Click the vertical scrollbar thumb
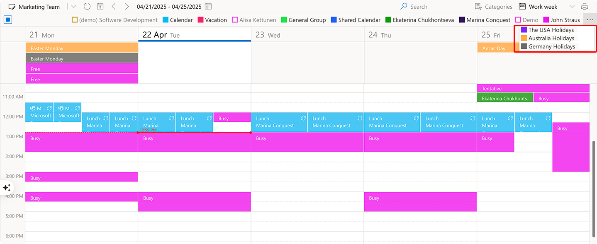The image size is (597, 244). coord(594,189)
